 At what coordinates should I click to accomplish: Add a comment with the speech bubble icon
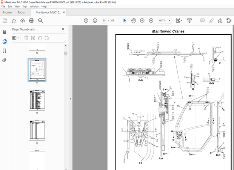(x=202, y=21)
